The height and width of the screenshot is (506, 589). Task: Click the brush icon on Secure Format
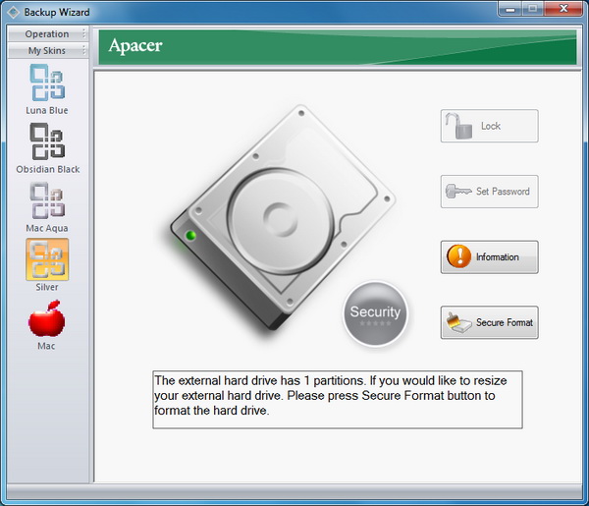click(x=458, y=322)
